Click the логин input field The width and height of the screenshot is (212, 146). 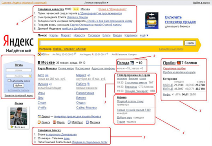19,70
